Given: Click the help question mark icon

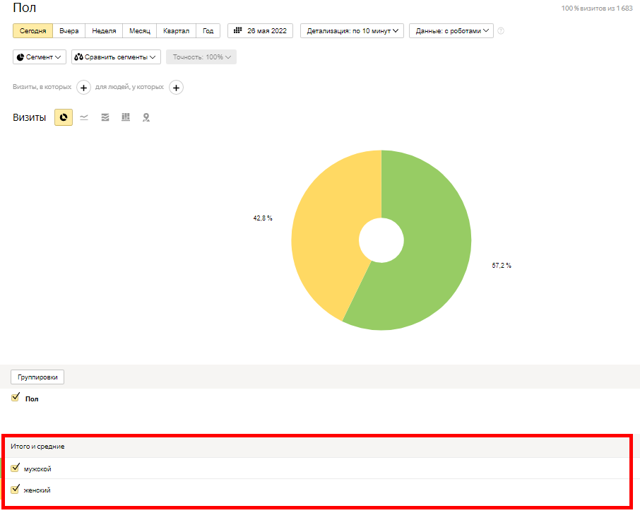Looking at the screenshot, I should coord(501,31).
